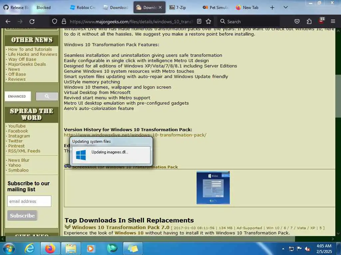Screen dimensions: 341x255
Task: Open the News Blur link
Action: pyautogui.click(x=19, y=160)
